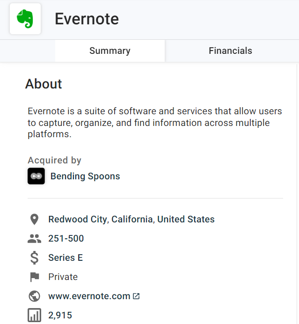The image size is (299, 324).
Task: Open the Bending Spoons acquirer link
Action: (85, 176)
